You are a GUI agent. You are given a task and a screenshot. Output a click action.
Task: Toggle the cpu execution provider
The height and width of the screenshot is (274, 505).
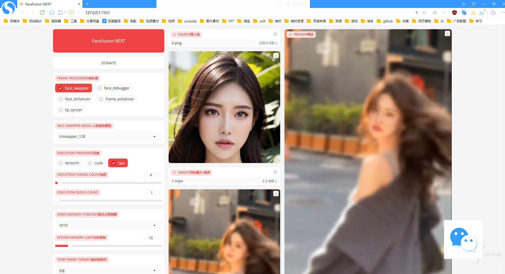click(118, 163)
